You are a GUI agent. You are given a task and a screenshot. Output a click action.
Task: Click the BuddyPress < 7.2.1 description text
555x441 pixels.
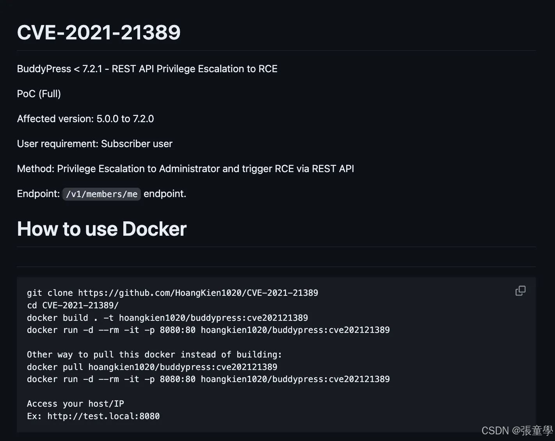coord(147,69)
